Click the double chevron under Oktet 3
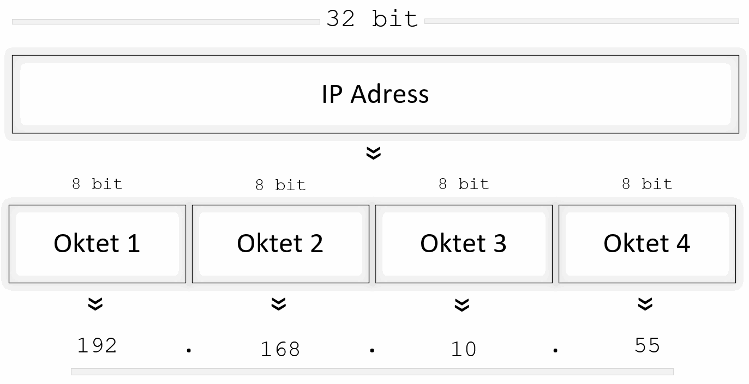Screen dimensions: 749x384 [462, 304]
